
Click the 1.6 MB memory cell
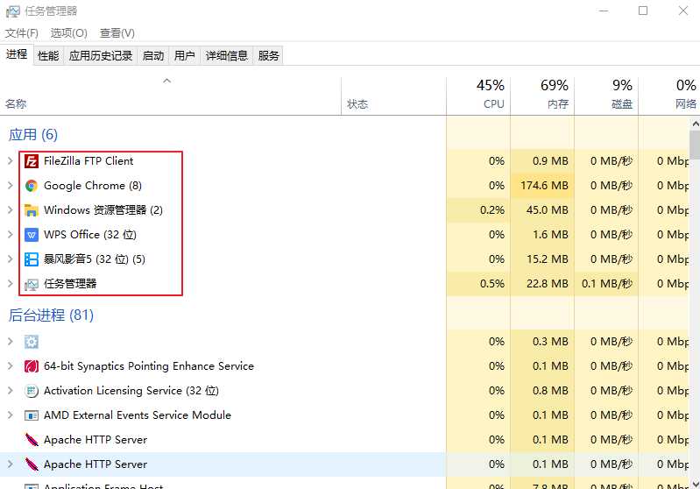pos(542,235)
